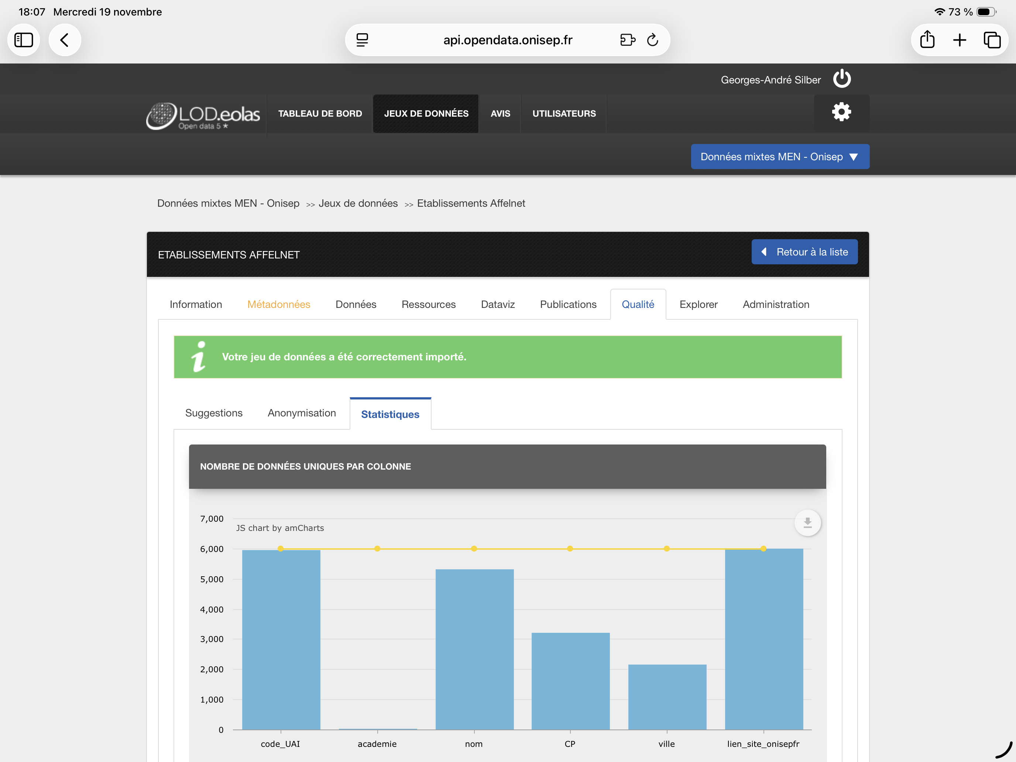Switch to the Métadonnées tab
Screen dimensions: 1016x762
pyautogui.click(x=278, y=305)
